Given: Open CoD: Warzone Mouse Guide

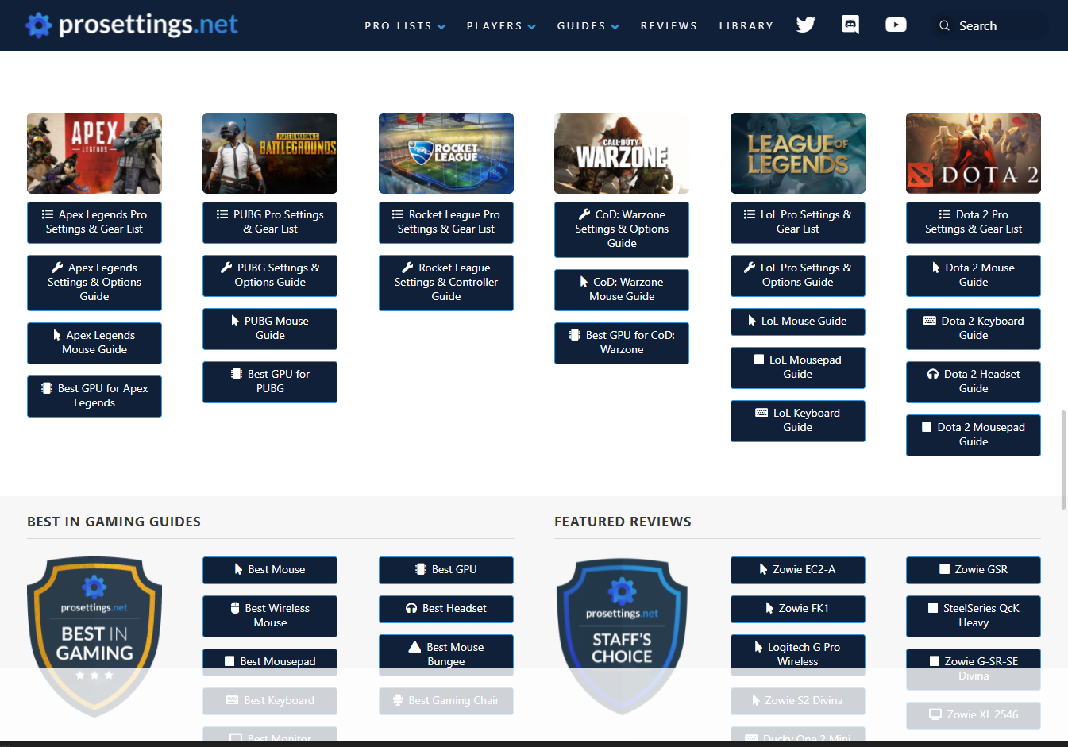Looking at the screenshot, I should pos(622,290).
